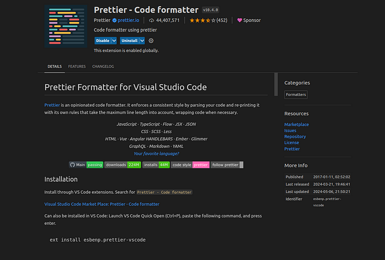Open the License resource link
385x260 pixels.
click(x=291, y=143)
